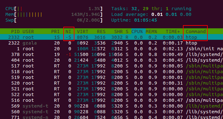Image resolution: width=223 pixels, height=119 pixels.
Task: Select the Mem usage meter bar
Action: point(54,14)
